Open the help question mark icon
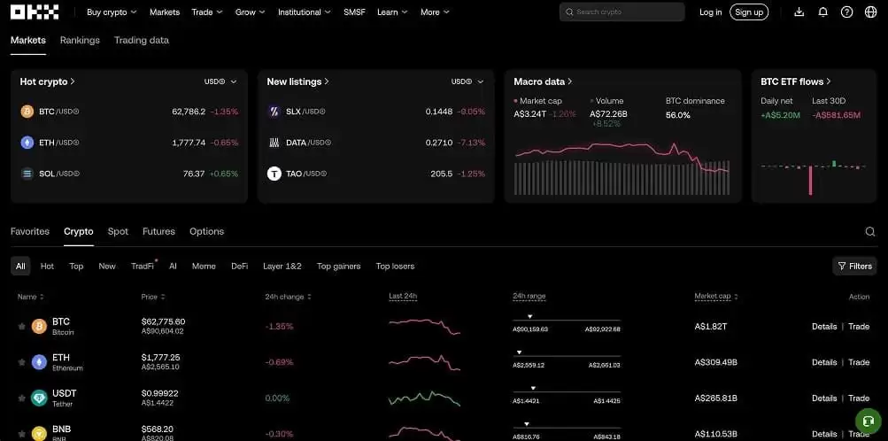This screenshot has width=888, height=441. click(x=846, y=12)
